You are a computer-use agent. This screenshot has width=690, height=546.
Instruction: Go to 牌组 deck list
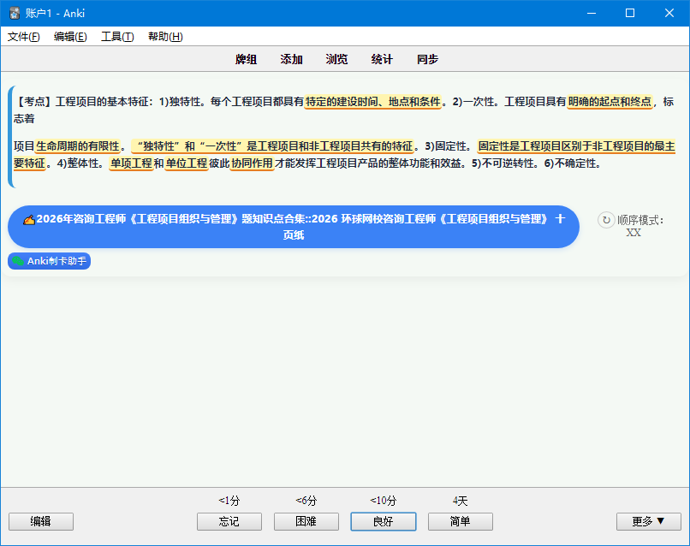click(246, 59)
